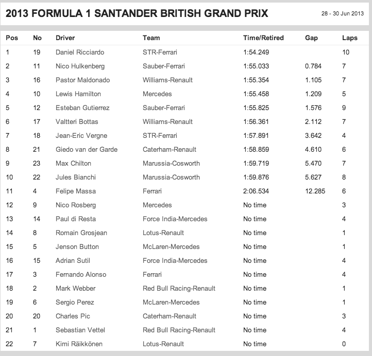Click the Pos column header
This screenshot has height=356, width=372.
click(11, 38)
